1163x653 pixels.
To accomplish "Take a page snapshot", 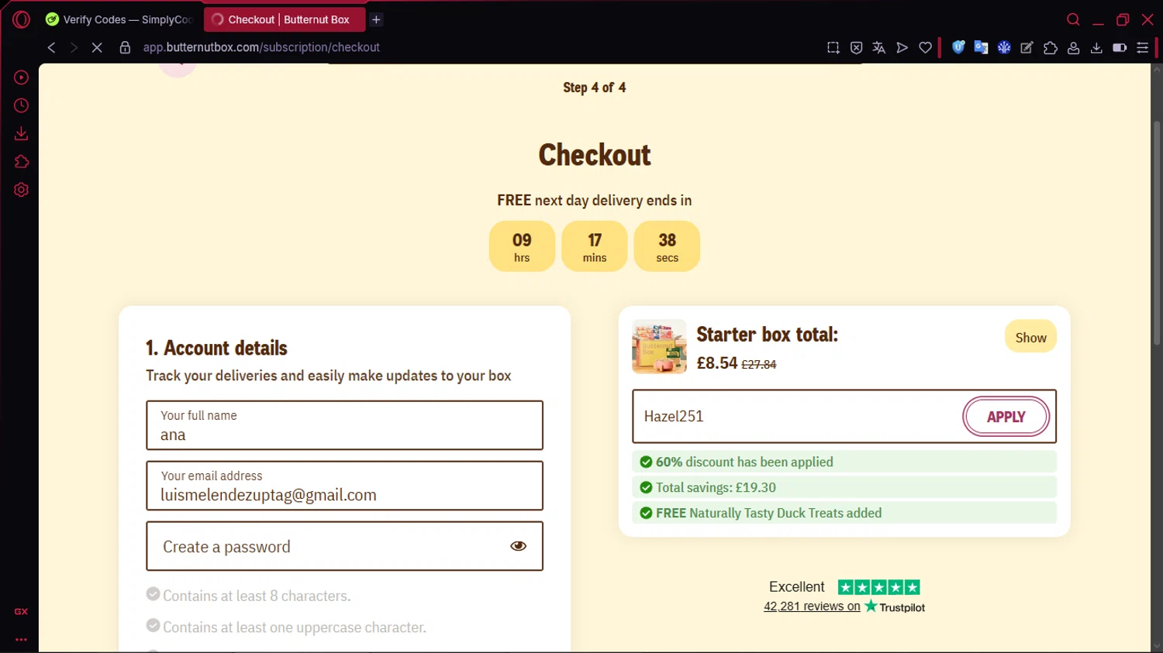I will [833, 47].
